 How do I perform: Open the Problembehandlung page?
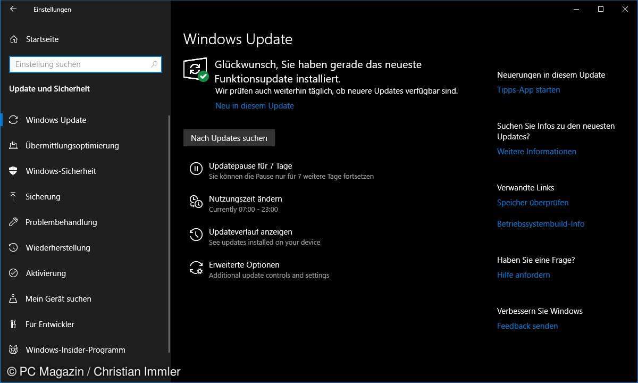pyautogui.click(x=85, y=222)
